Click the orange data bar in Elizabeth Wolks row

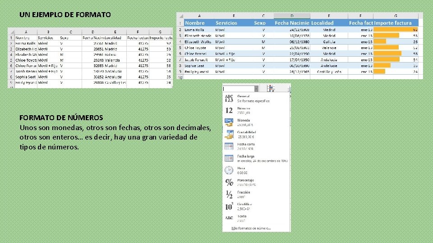[380, 42]
